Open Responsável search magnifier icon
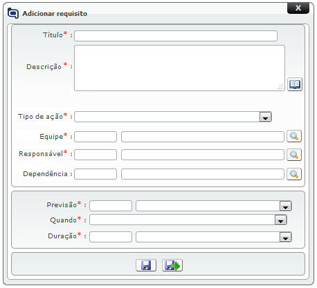Screen dimensions: 317x288 [294, 155]
